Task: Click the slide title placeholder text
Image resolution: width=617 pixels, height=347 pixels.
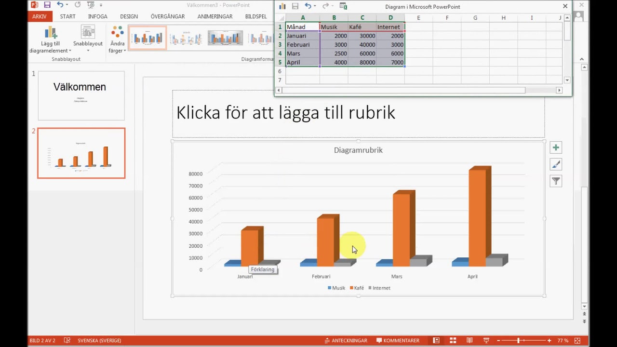Action: tap(286, 113)
